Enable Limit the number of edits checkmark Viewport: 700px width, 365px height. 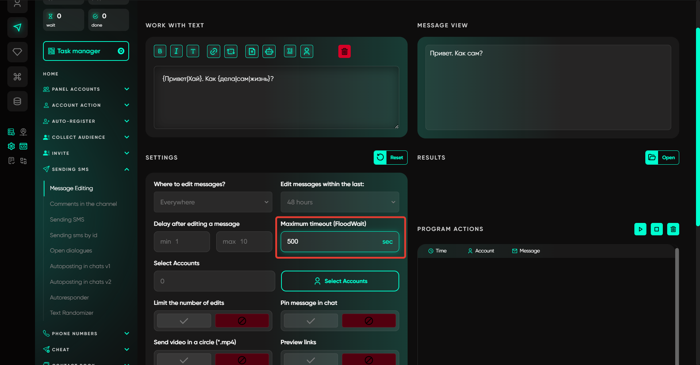click(184, 321)
